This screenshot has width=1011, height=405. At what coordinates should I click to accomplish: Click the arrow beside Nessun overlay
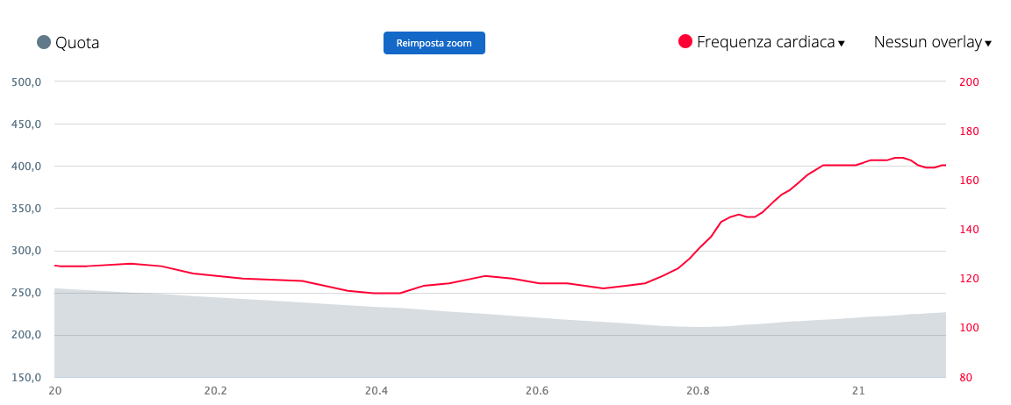(x=988, y=44)
